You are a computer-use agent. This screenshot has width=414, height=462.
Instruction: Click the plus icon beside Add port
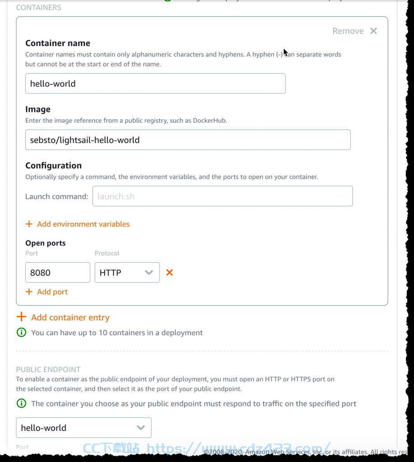coord(29,292)
